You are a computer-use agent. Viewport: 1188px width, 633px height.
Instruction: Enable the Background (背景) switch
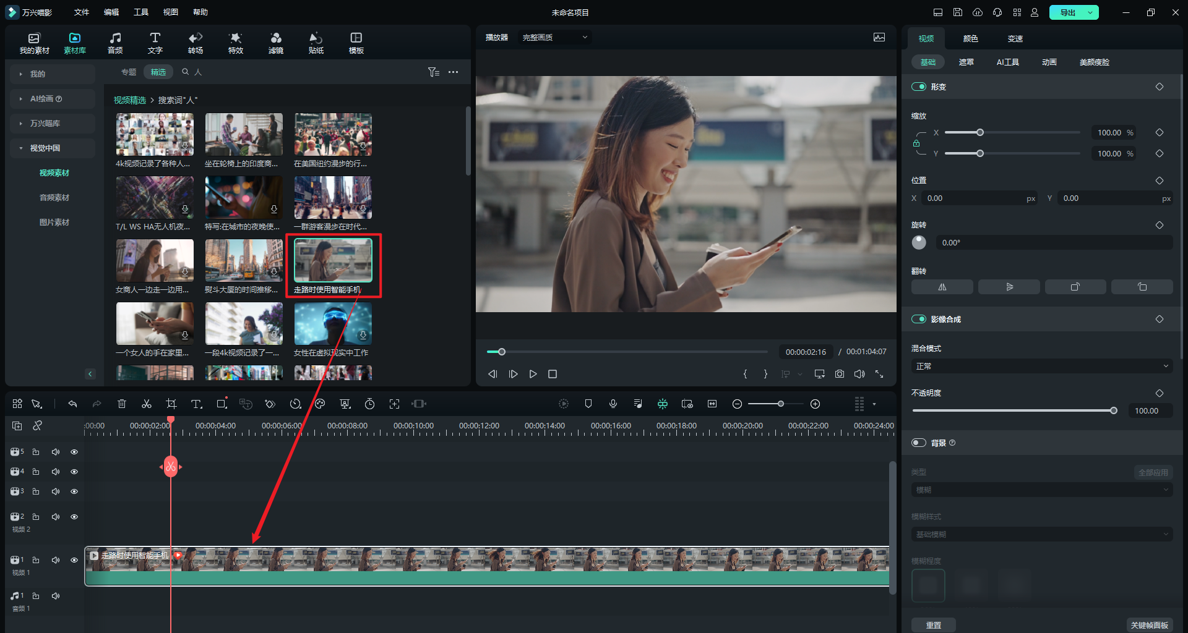[x=919, y=443]
